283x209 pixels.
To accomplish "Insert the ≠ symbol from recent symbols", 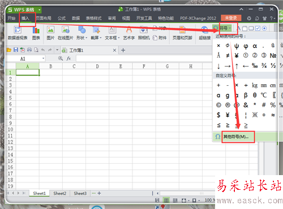I will click(x=228, y=55).
